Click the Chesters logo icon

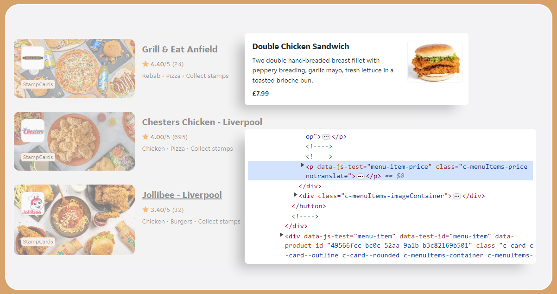point(33,131)
